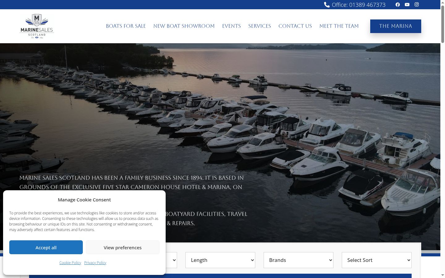Open the Cookie Policy link
This screenshot has width=445, height=278.
point(70,263)
